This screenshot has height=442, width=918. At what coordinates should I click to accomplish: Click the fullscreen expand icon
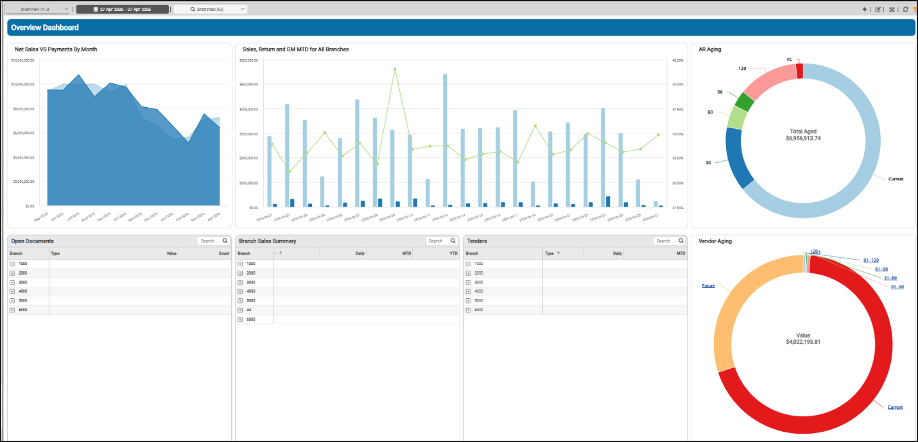point(892,10)
